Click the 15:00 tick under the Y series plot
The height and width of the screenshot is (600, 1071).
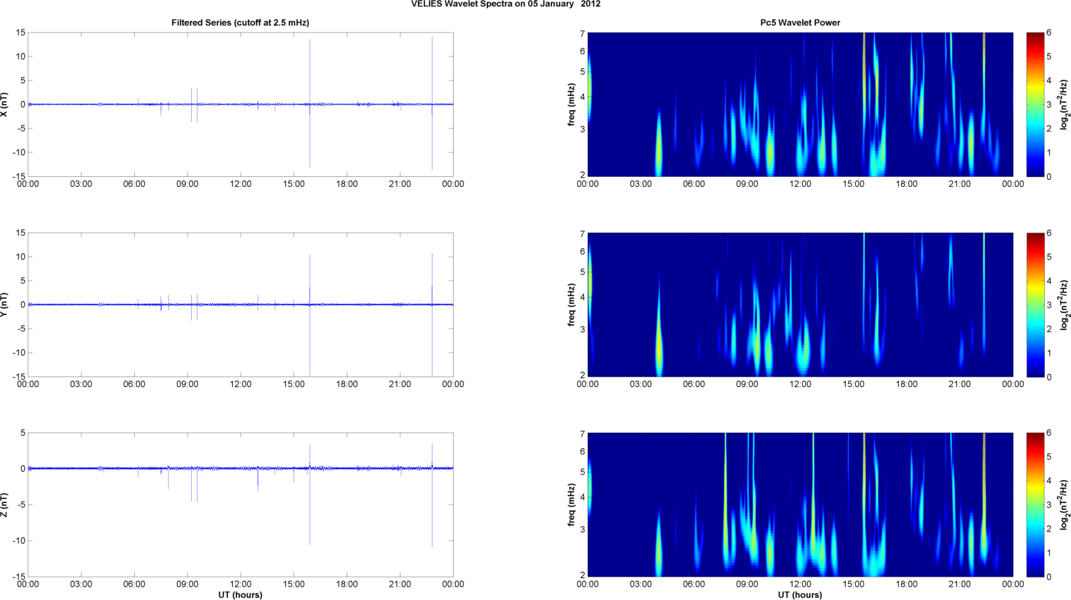click(x=294, y=384)
